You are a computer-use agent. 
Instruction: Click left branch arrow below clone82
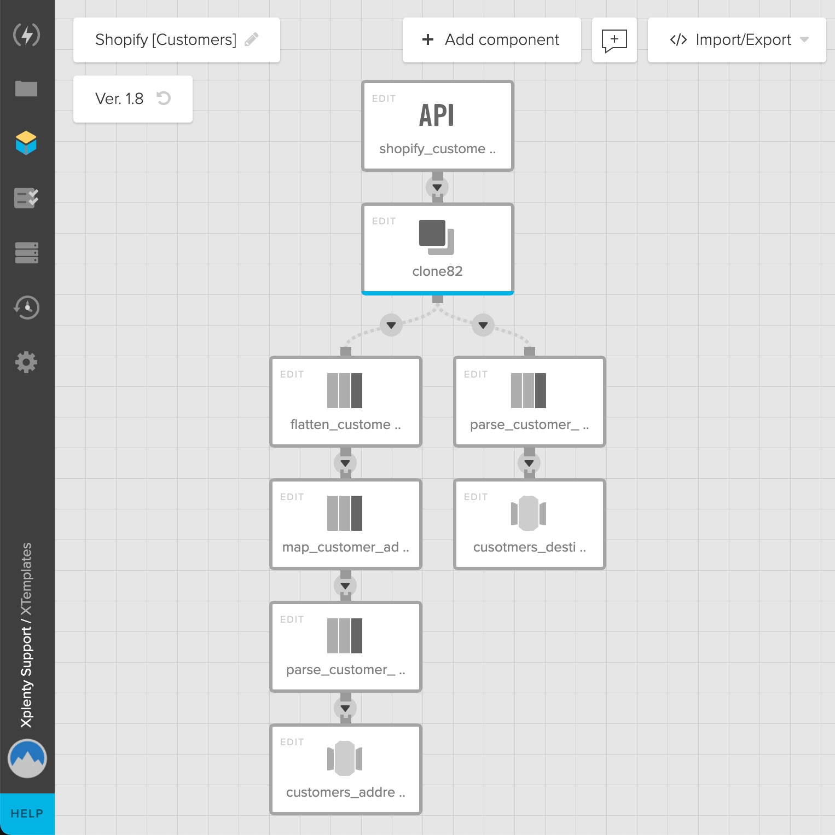pyautogui.click(x=391, y=326)
